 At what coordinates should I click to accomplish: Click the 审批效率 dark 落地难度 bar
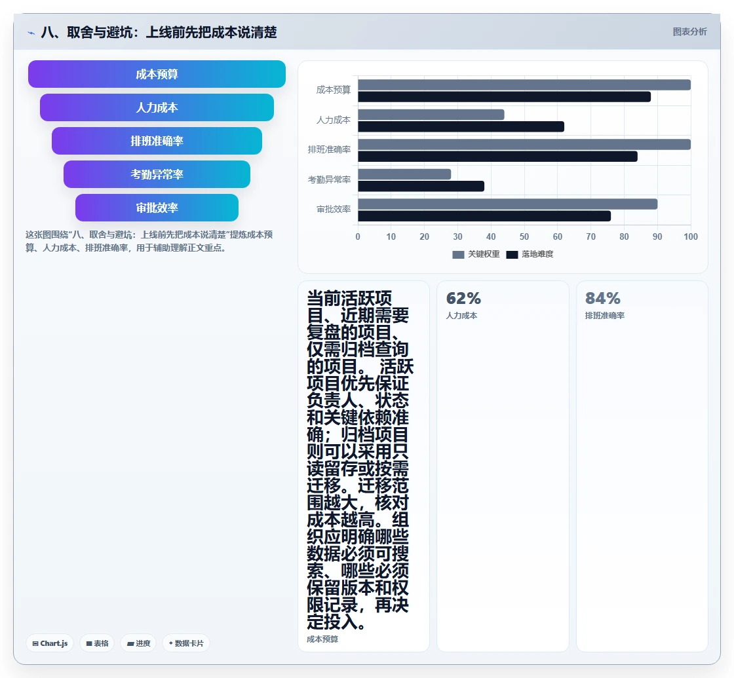pyautogui.click(x=484, y=216)
